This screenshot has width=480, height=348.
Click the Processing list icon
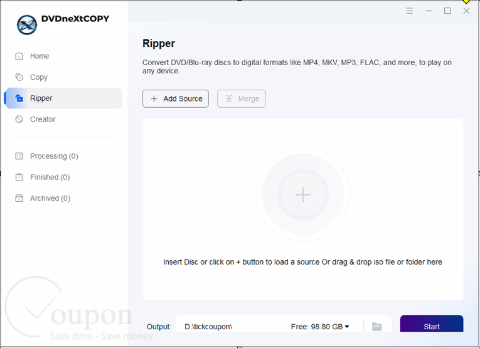[19, 156]
